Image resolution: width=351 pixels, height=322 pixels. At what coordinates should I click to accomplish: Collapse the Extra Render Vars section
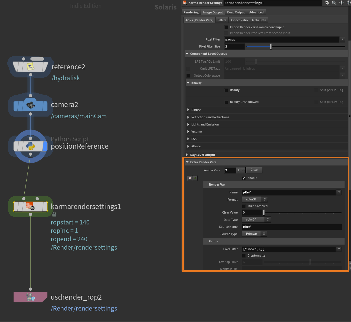(x=187, y=162)
